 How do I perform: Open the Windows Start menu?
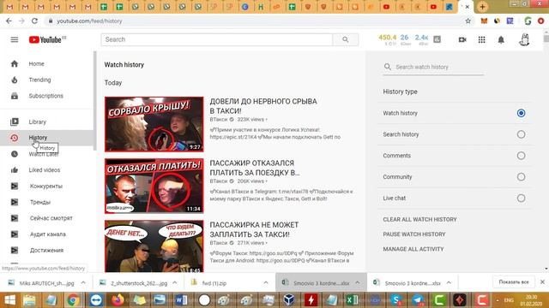pos(9,300)
